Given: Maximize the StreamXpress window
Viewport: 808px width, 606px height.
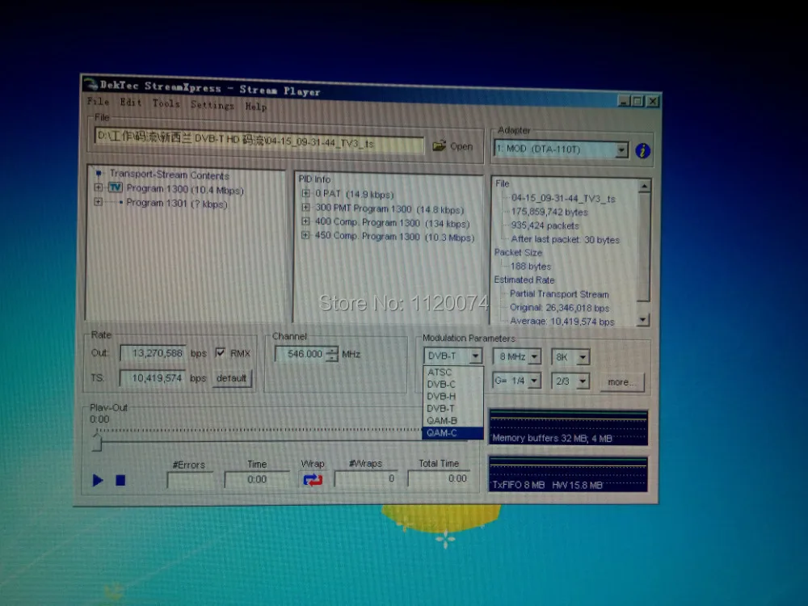Looking at the screenshot, I should (x=638, y=102).
